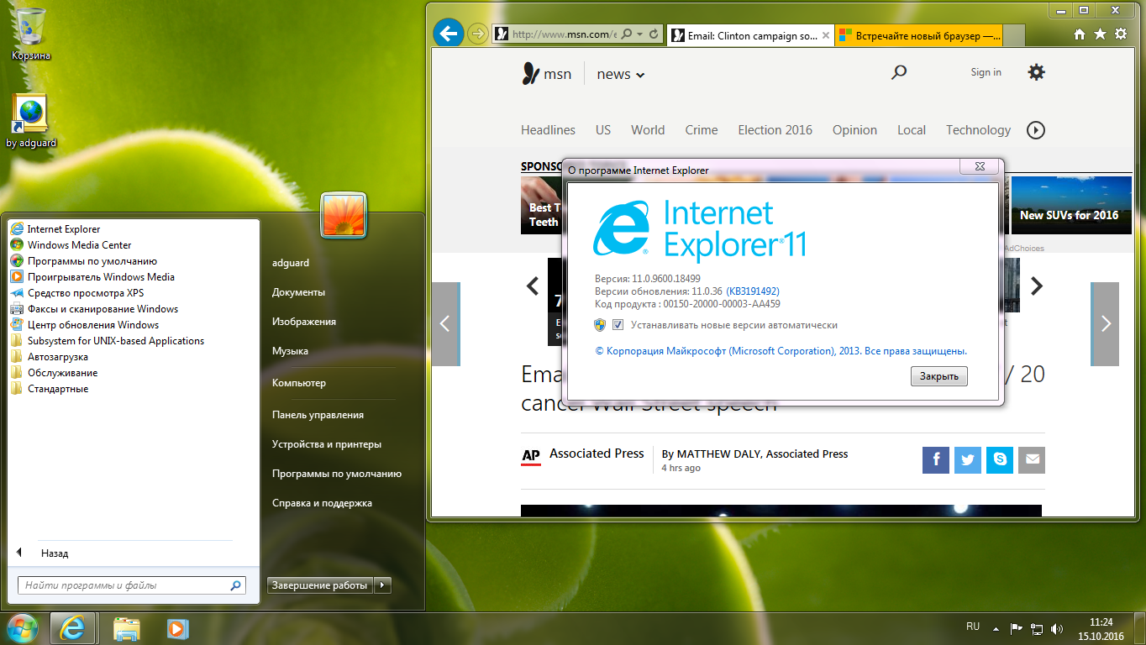The image size is (1146, 645).
Task: Click Справка и поддержка in Start menu
Action: click(322, 503)
